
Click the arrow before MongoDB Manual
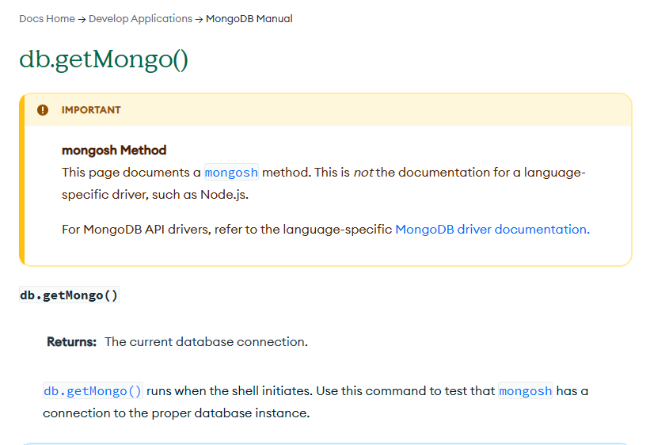click(x=199, y=18)
